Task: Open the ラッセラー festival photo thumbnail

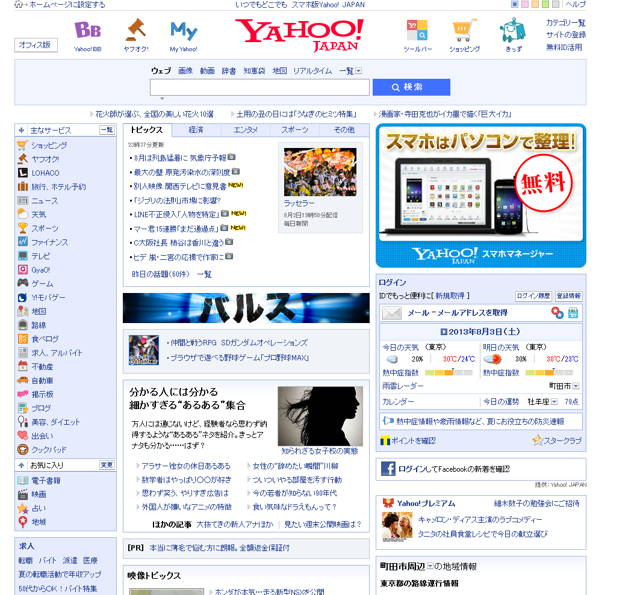Action: coord(320,172)
